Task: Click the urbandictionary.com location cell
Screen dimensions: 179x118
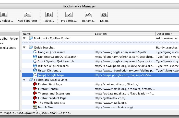Action: point(124,70)
